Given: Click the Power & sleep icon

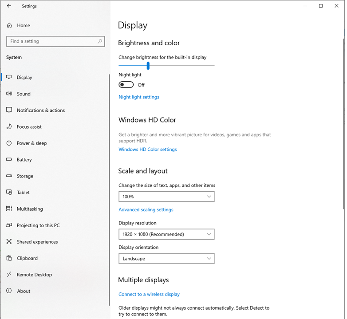Looking at the screenshot, I should pos(9,143).
